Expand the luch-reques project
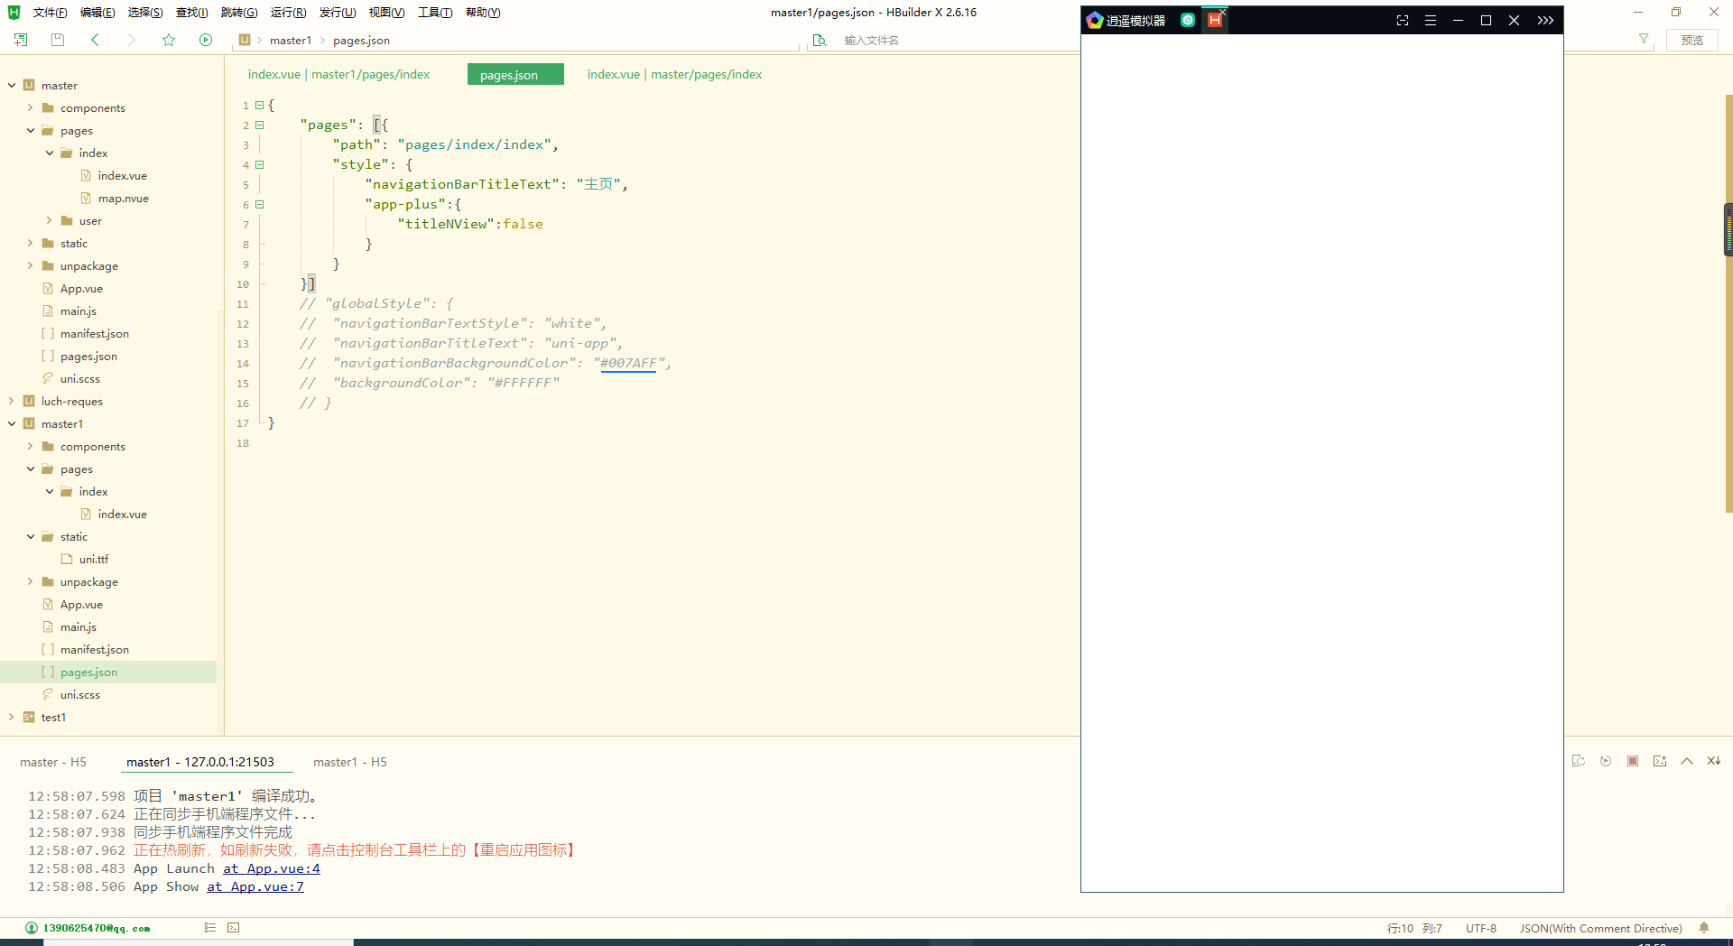This screenshot has height=946, width=1733. [12, 401]
